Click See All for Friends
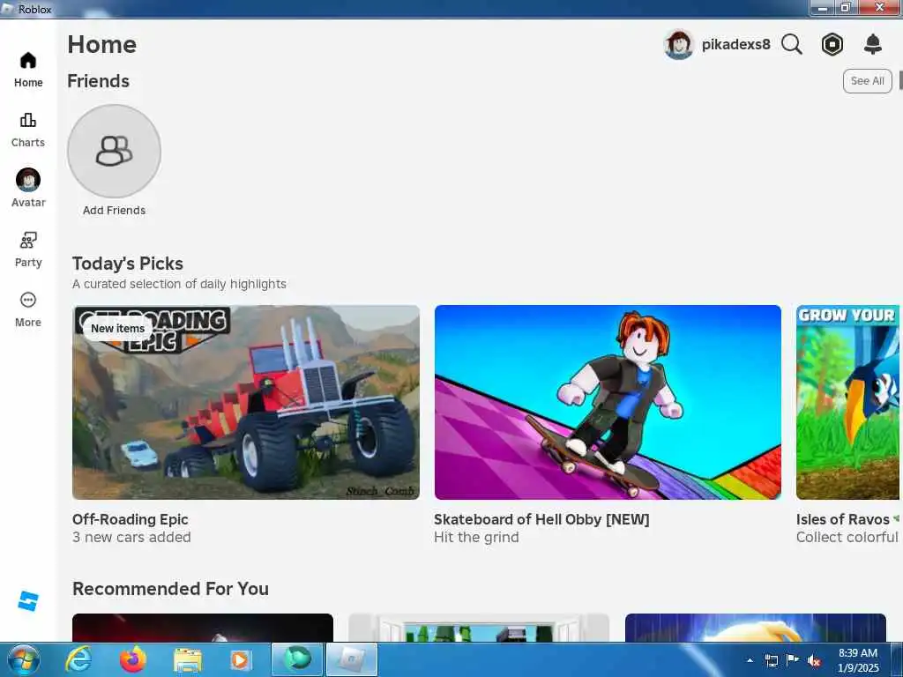Screen dimensions: 903x677 point(868,81)
